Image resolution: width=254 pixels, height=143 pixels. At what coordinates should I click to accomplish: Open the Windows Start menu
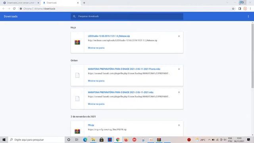click(4, 139)
